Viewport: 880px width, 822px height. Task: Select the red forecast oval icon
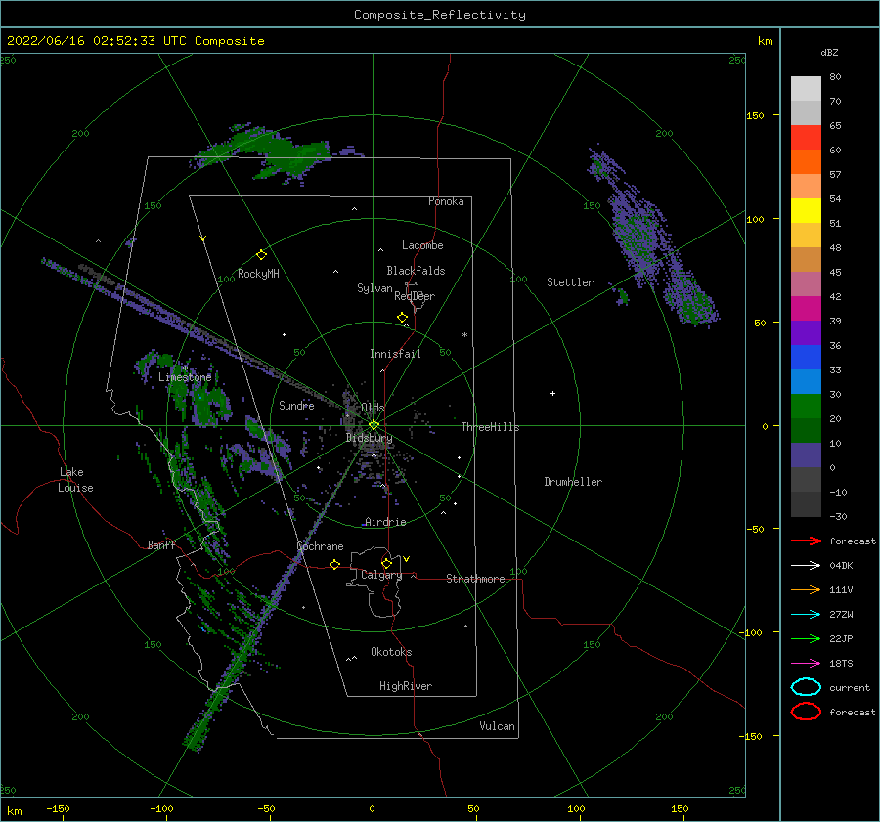tap(806, 712)
